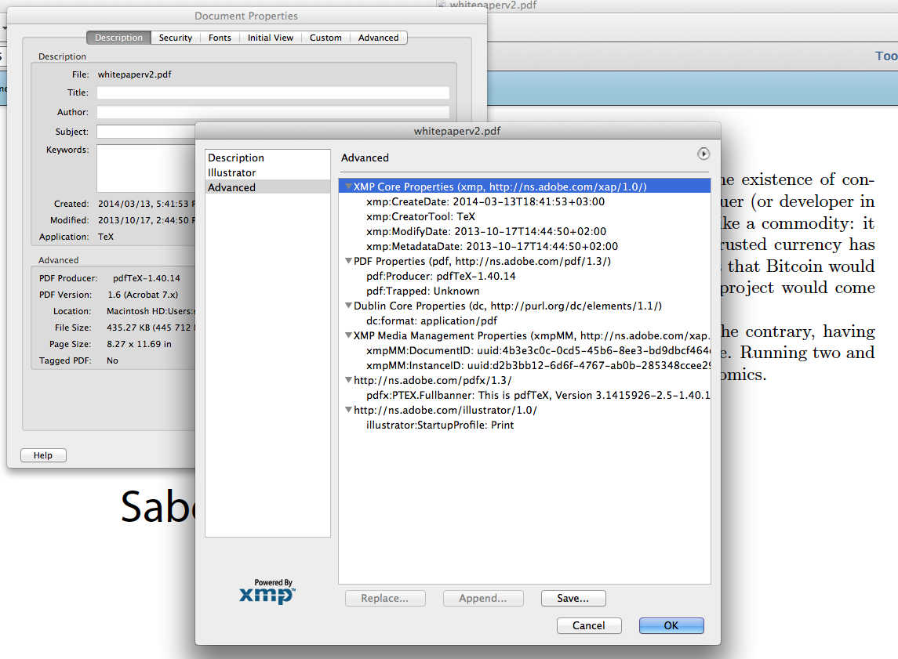Screen dimensions: 898x659
Task: Click the PDF Producer value pdfTeX-1.40.14
Action: 146,278
